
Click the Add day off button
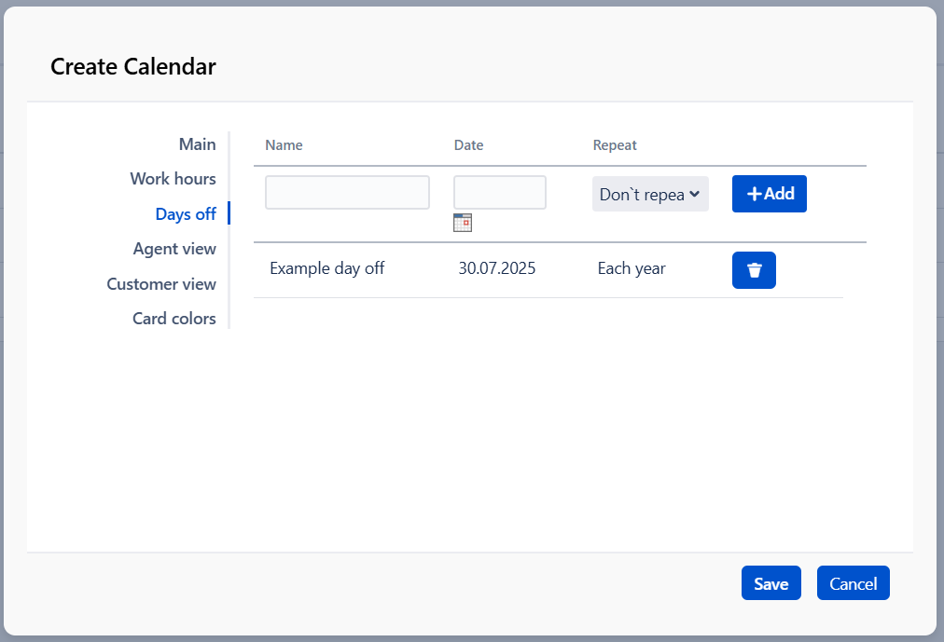(x=769, y=194)
